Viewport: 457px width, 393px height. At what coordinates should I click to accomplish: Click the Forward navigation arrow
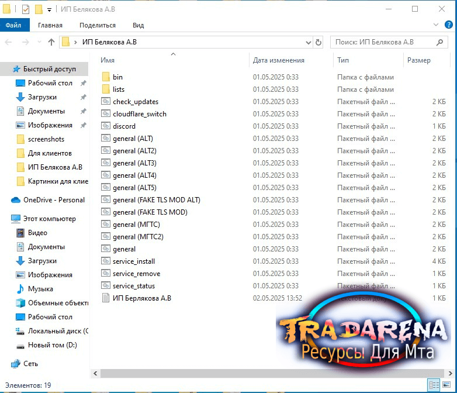[x=26, y=42]
